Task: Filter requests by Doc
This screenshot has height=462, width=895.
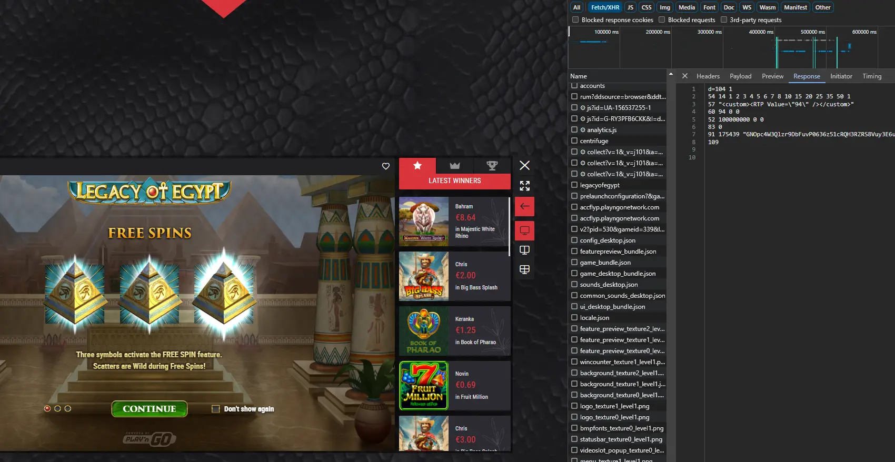Action: pos(729,7)
